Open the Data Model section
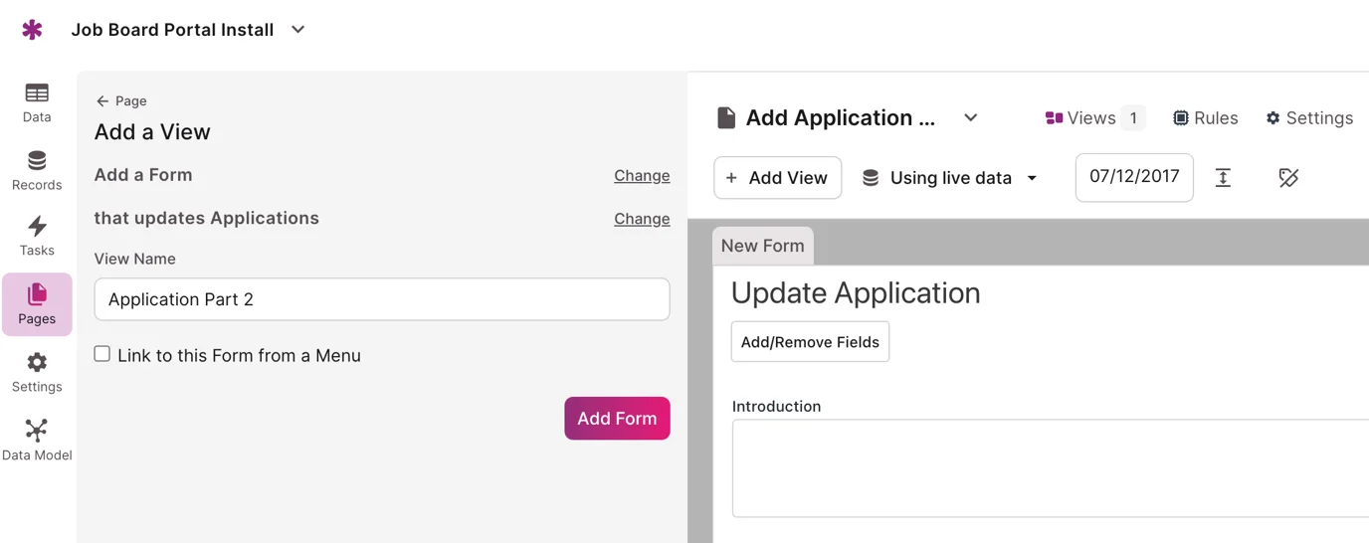 (37, 440)
